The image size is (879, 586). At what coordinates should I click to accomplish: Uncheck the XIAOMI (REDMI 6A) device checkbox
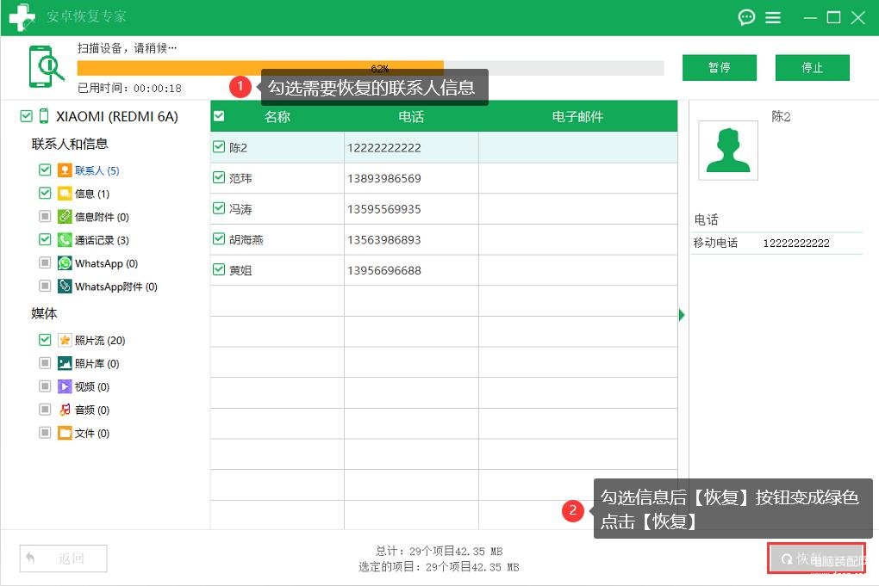pyautogui.click(x=26, y=116)
